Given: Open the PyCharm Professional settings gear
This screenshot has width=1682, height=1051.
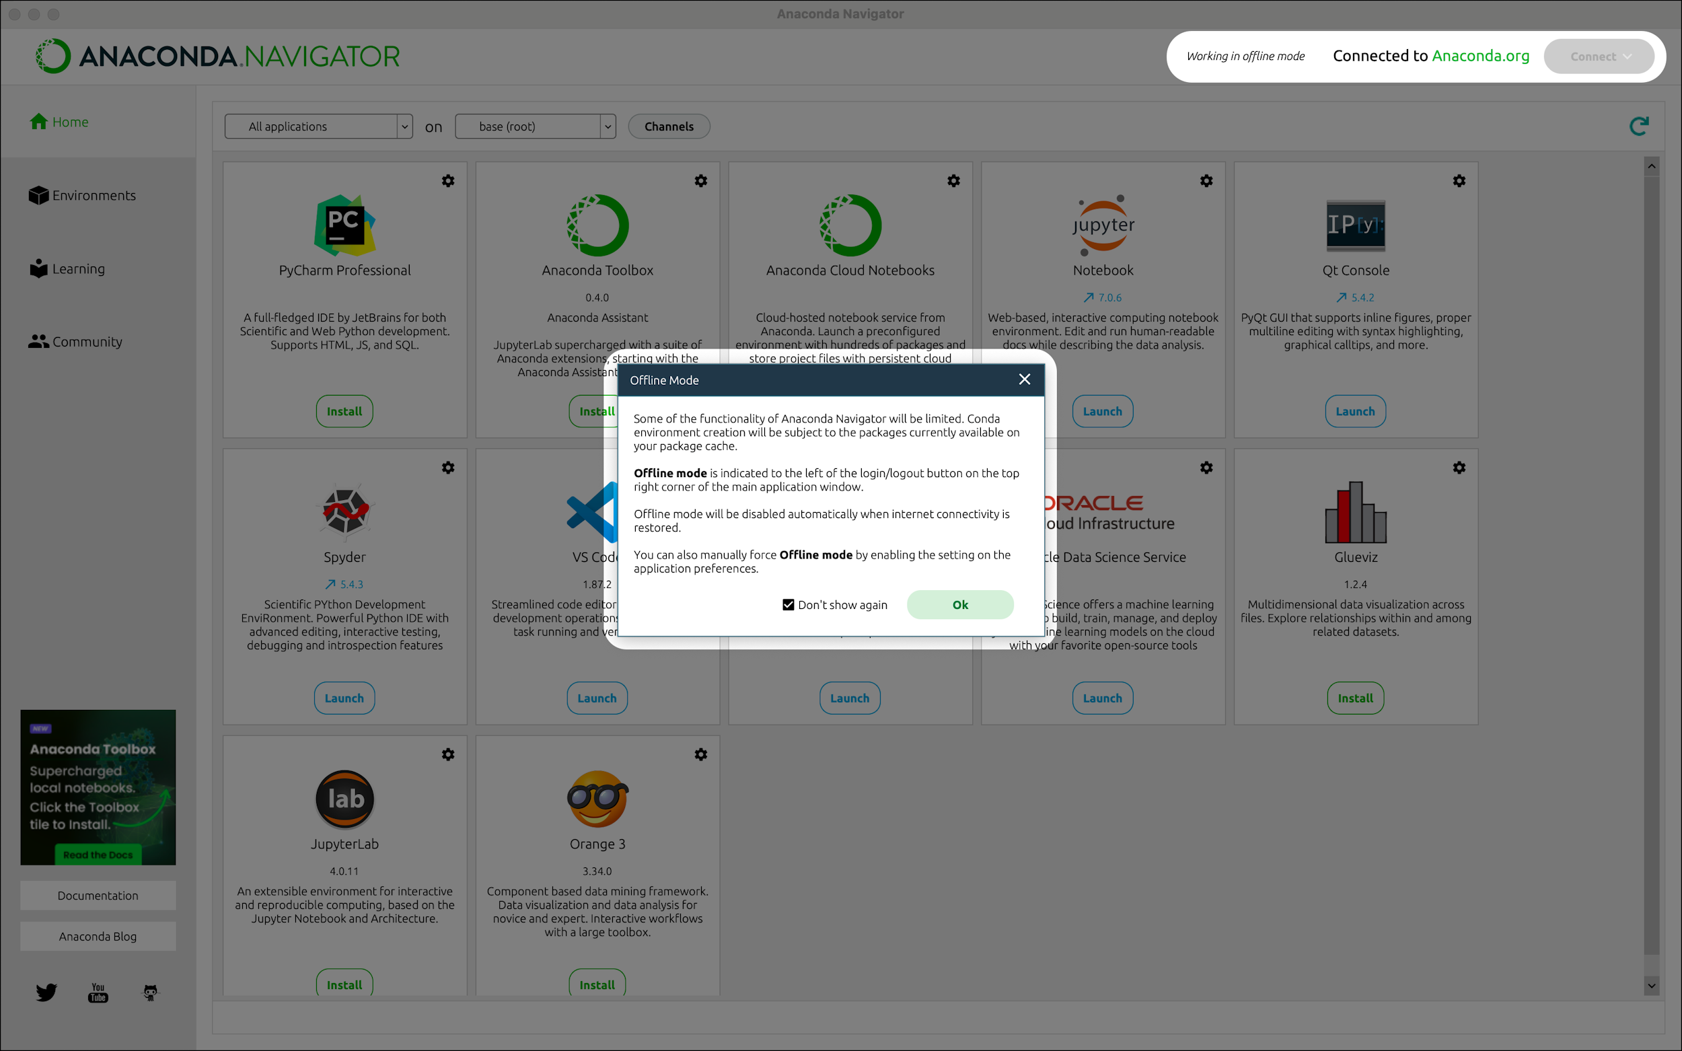Looking at the screenshot, I should coord(448,181).
